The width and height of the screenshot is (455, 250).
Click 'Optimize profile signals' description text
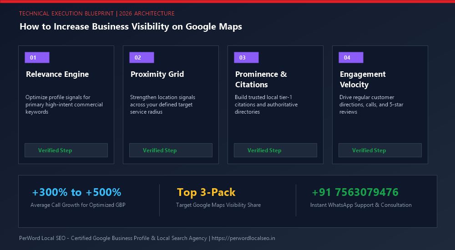click(64, 105)
